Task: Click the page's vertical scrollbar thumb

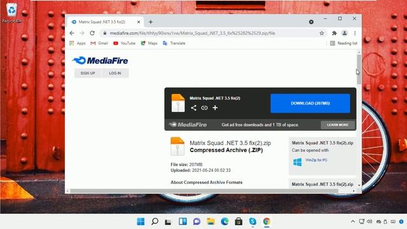Action: point(359,69)
